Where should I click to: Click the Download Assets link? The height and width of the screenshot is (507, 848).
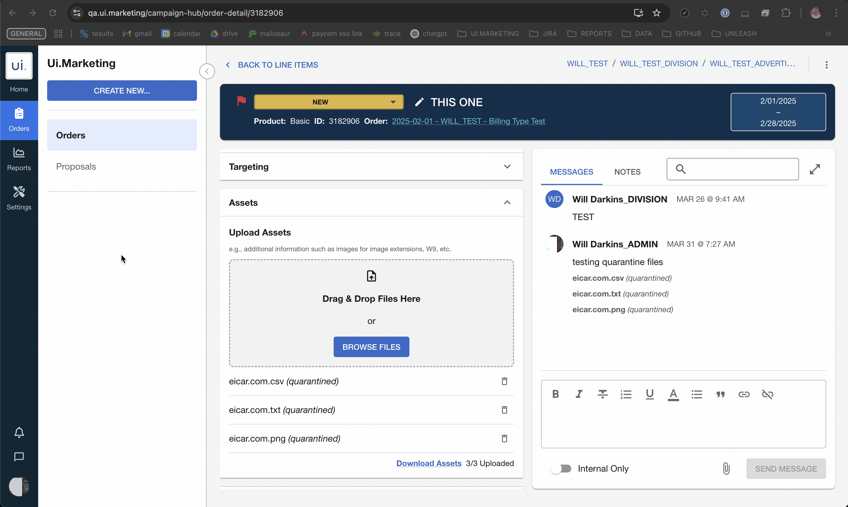428,463
